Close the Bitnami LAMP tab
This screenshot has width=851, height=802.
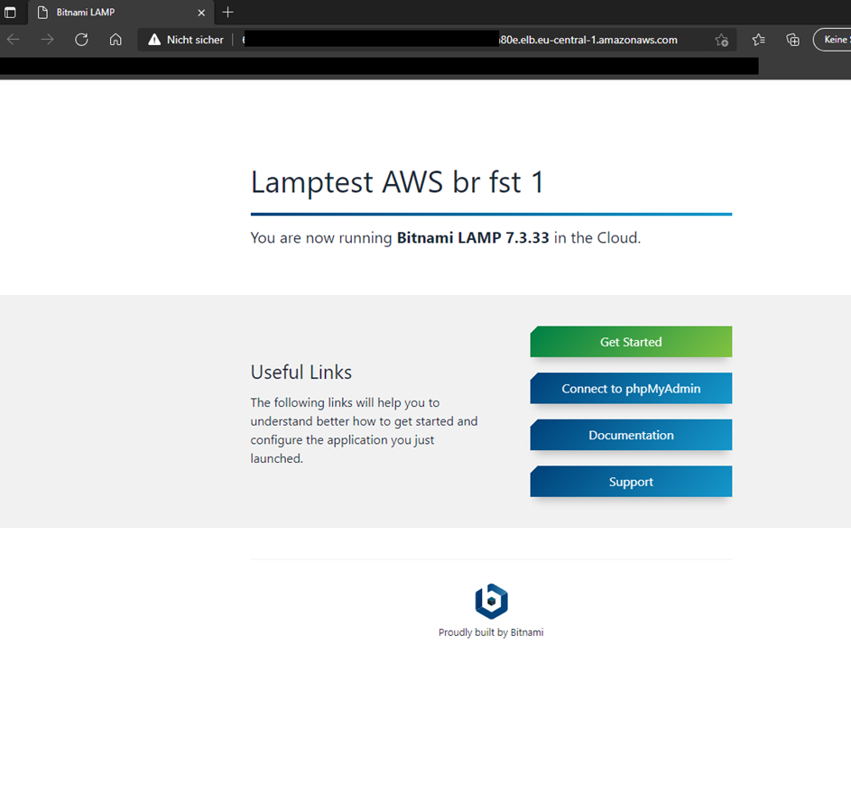pyautogui.click(x=201, y=13)
